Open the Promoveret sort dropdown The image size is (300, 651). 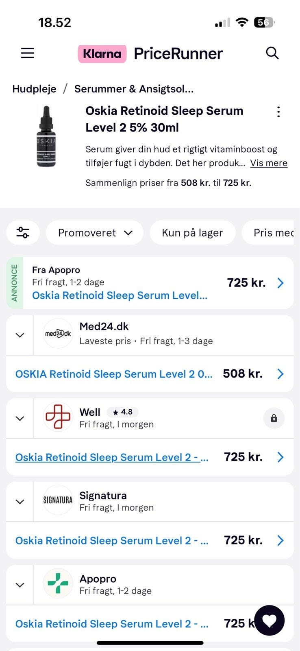coord(95,233)
